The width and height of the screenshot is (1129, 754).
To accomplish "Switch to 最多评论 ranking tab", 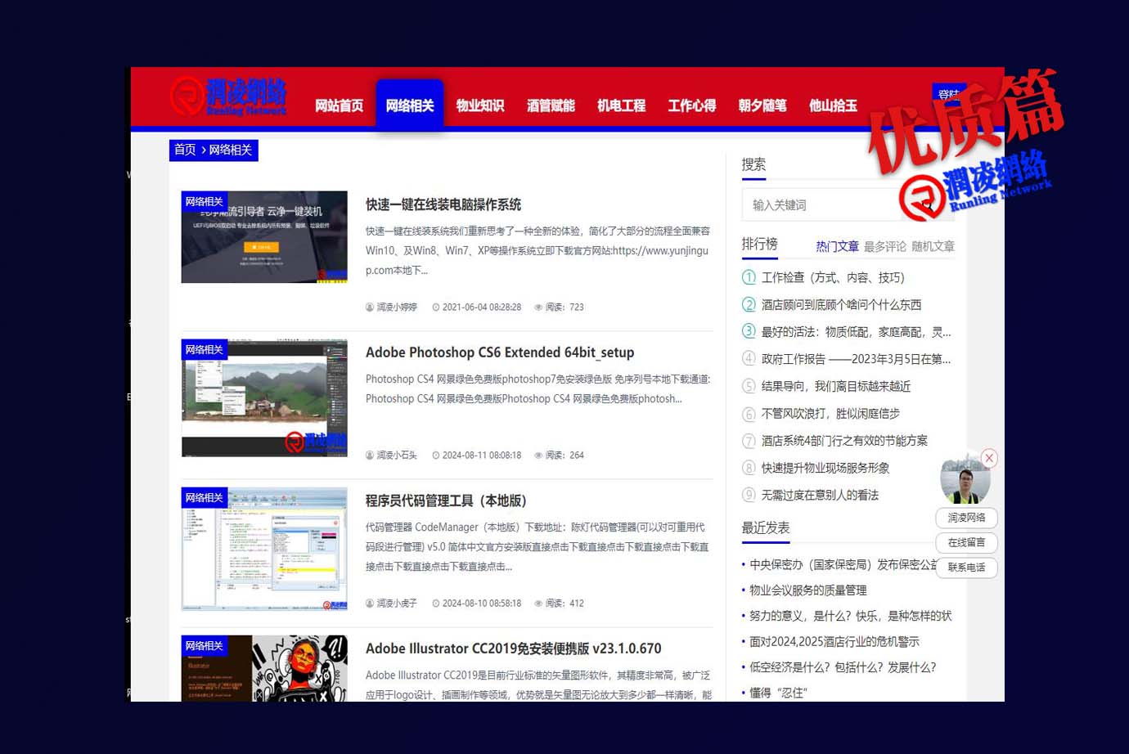I will tap(885, 246).
